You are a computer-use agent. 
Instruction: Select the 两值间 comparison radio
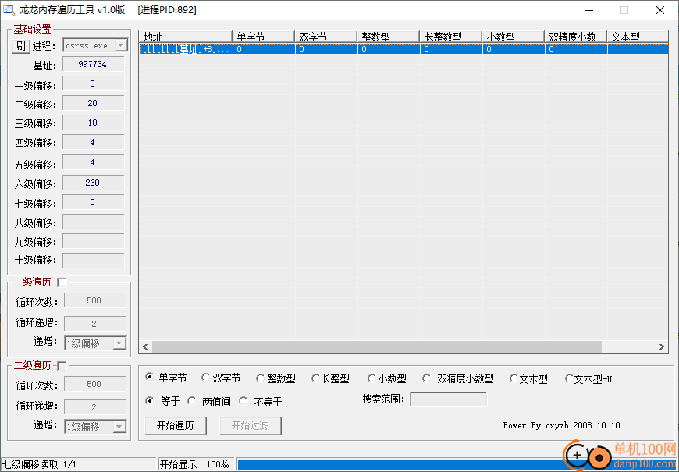191,401
